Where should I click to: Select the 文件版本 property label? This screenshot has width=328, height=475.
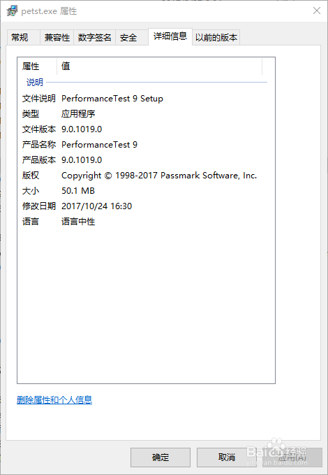(x=39, y=129)
